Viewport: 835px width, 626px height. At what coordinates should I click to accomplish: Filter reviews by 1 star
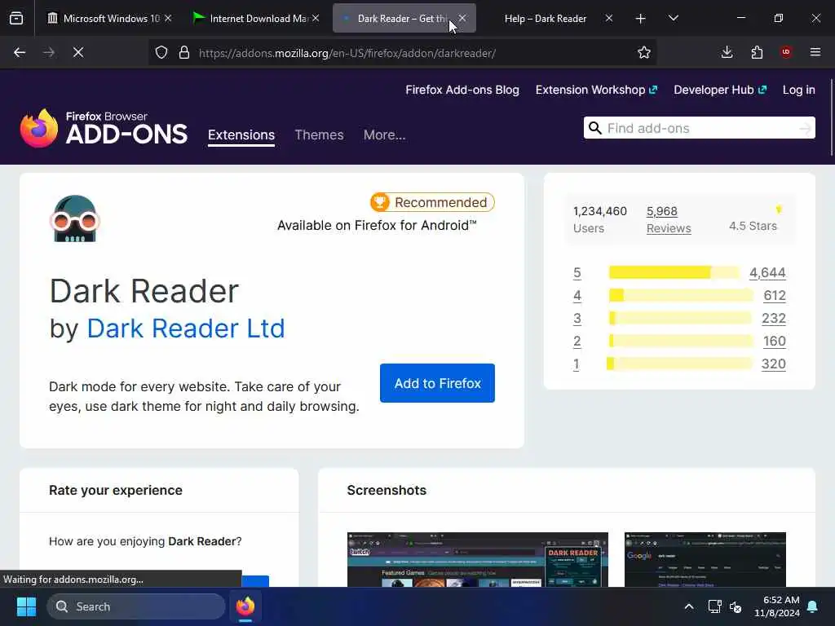577,364
